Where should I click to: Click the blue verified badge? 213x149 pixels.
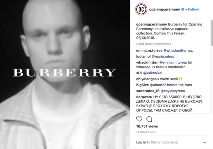click(x=183, y=9)
